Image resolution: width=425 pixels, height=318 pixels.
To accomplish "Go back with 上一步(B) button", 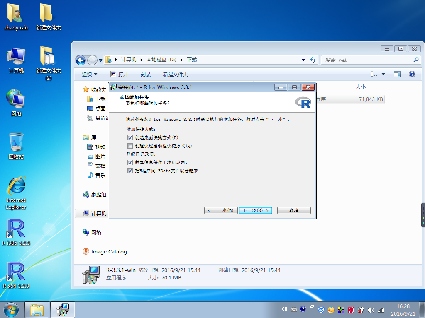I will [x=221, y=210].
